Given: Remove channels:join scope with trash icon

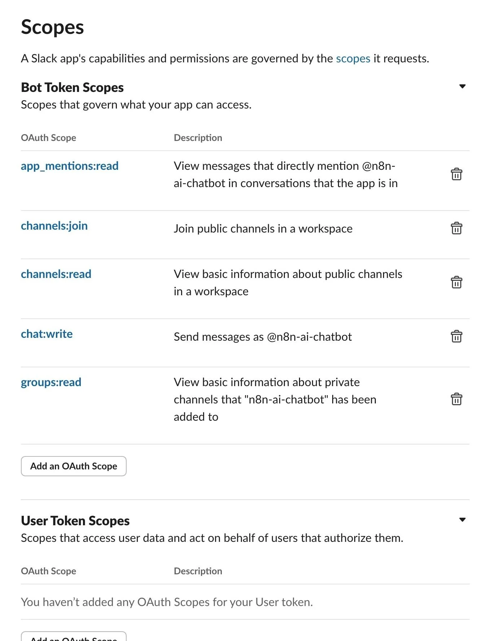Looking at the screenshot, I should (x=456, y=228).
